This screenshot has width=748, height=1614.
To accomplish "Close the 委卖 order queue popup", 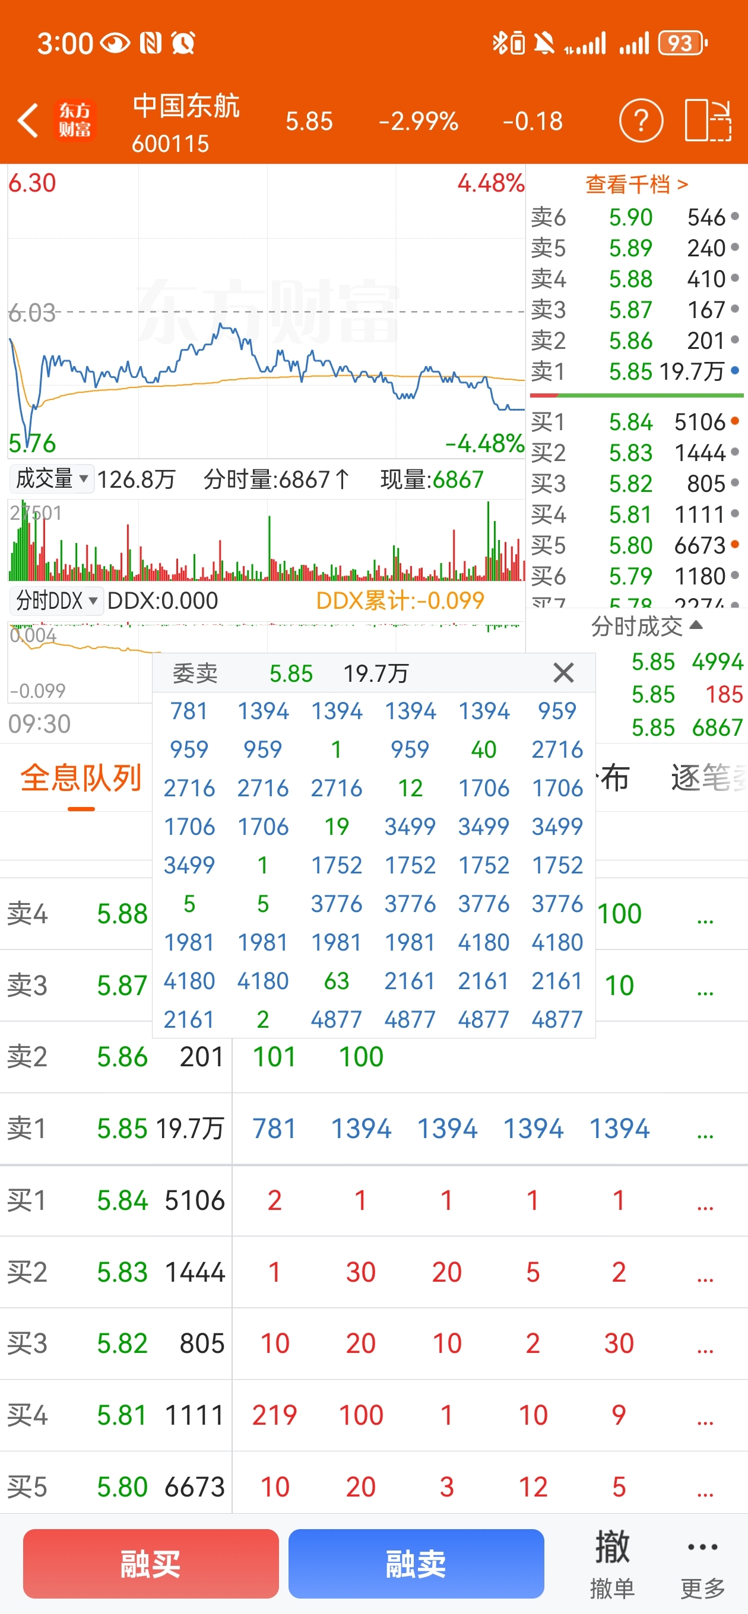I will pyautogui.click(x=563, y=673).
